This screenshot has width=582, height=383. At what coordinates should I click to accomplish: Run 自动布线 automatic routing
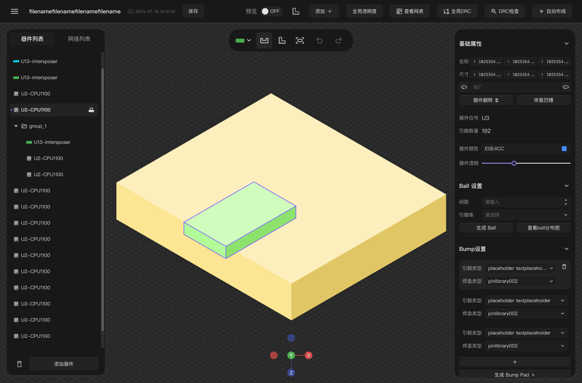[552, 11]
